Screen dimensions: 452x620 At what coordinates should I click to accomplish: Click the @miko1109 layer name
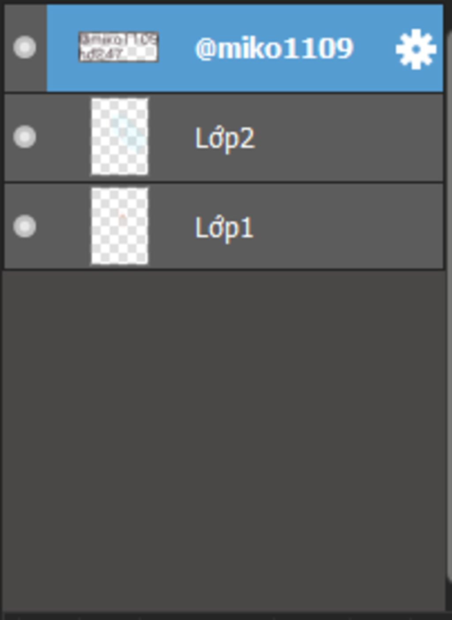point(274,48)
